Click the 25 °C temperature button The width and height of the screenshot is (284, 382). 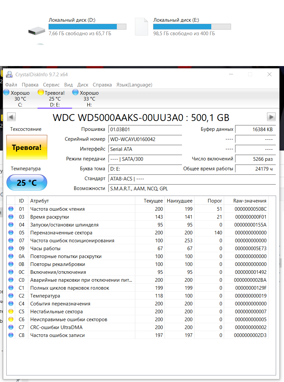(x=27, y=182)
